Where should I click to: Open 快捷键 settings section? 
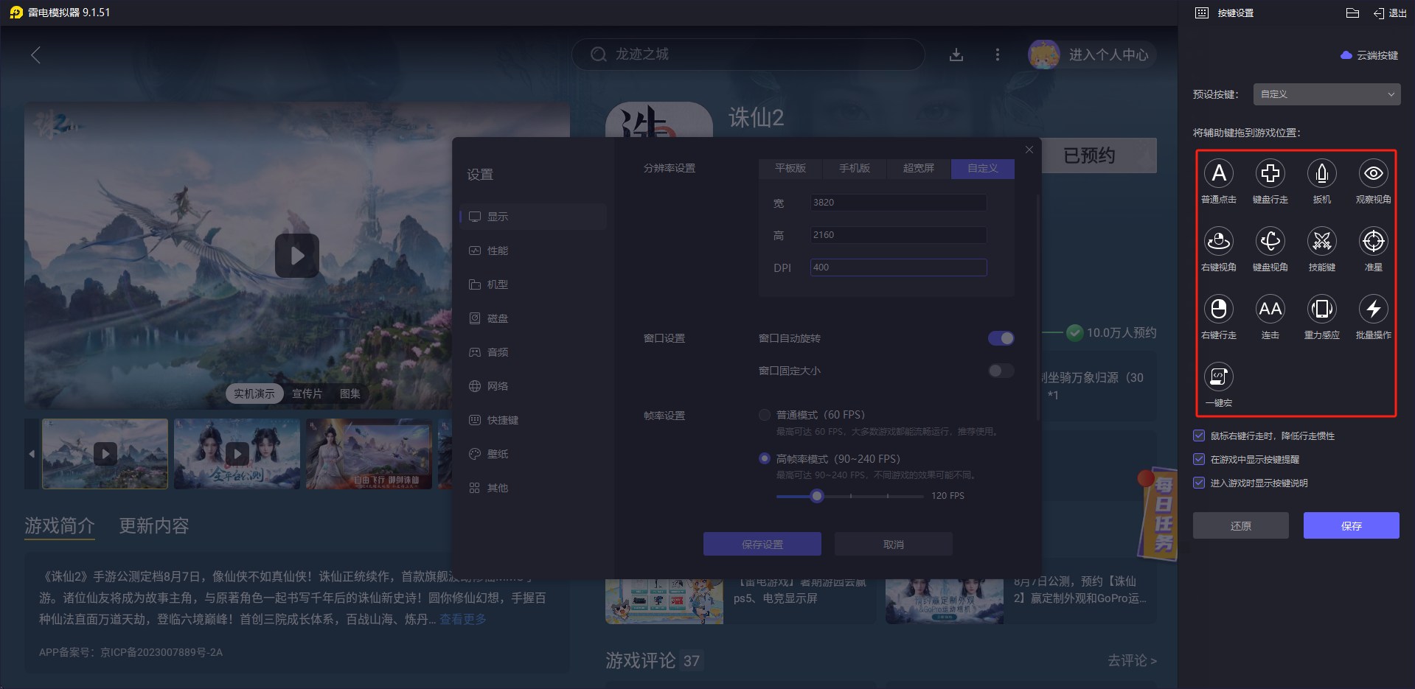533,420
